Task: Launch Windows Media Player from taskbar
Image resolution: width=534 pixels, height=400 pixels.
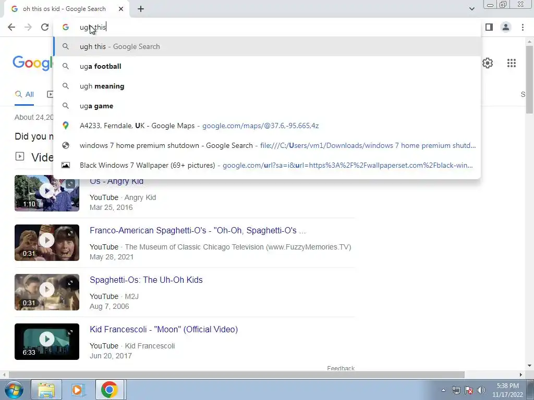Action: click(78, 390)
